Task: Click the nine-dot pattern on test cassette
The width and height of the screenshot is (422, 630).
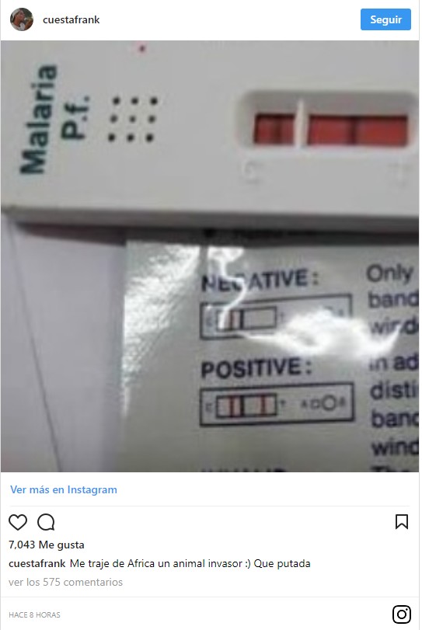Action: pos(132,119)
